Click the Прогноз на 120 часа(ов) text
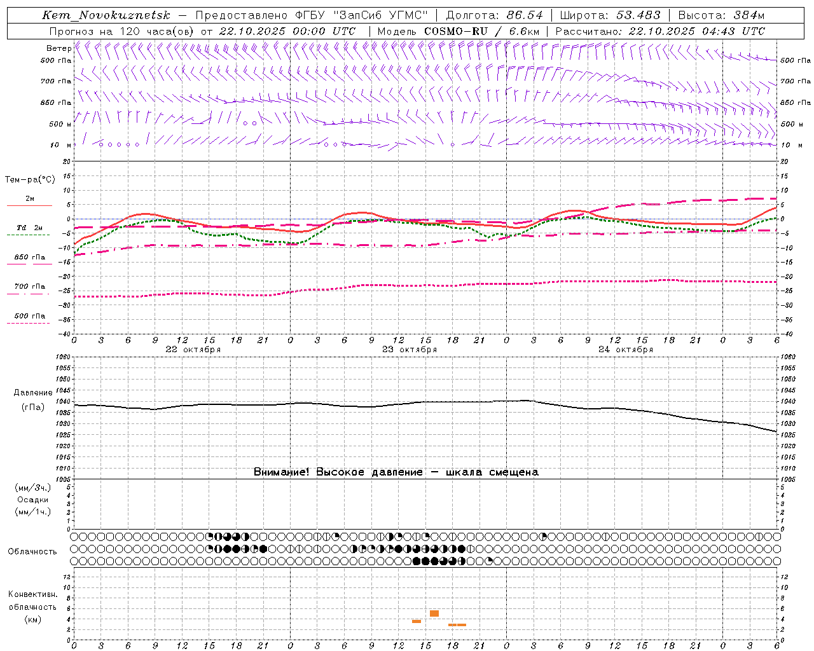Screen dimensions: 814x651 tap(122, 31)
